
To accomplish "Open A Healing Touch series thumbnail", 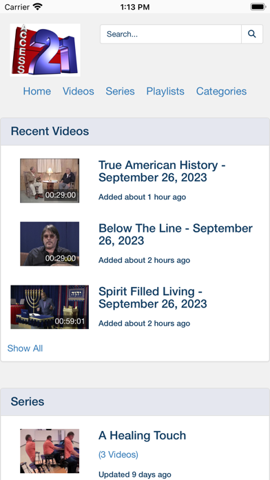I will point(50,451).
